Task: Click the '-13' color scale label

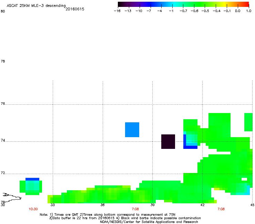Action: [x=128, y=11]
